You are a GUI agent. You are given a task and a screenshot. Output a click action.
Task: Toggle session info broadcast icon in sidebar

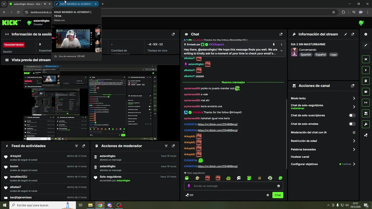click(x=366, y=102)
